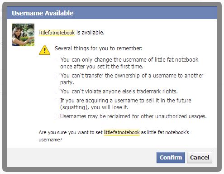Click the 'If you are acquiring a username' bullet

coord(126,104)
